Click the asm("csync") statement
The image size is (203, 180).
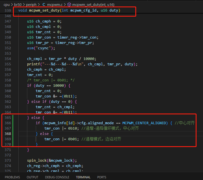point(41,48)
